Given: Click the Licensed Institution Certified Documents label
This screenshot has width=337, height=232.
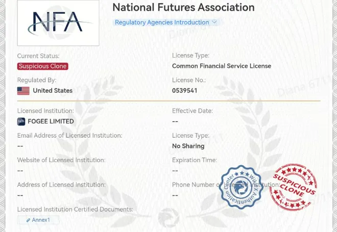Looking at the screenshot, I should (x=75, y=209).
